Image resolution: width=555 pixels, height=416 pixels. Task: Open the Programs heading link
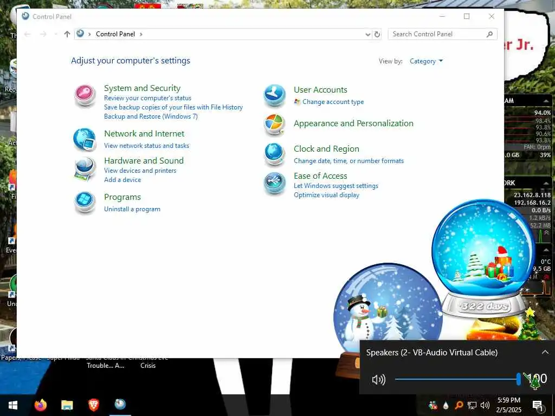tap(122, 197)
